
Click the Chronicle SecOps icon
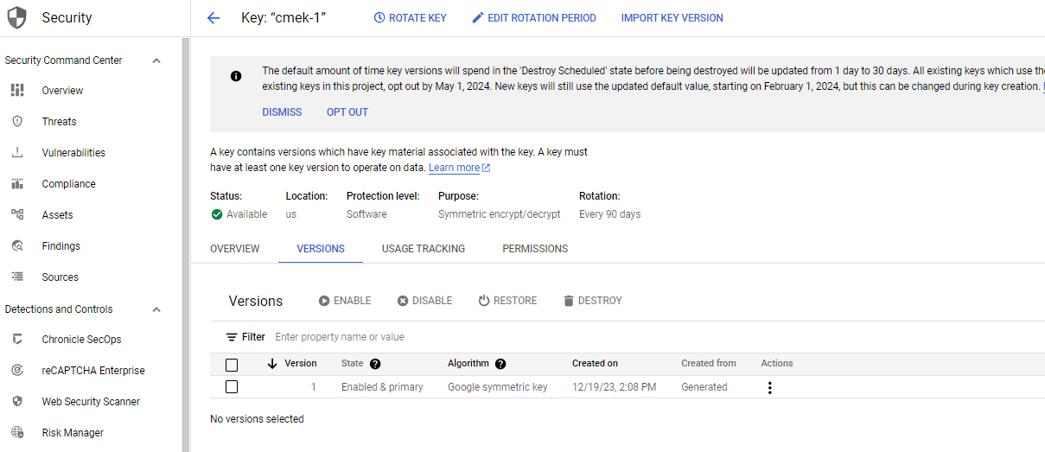click(x=17, y=339)
